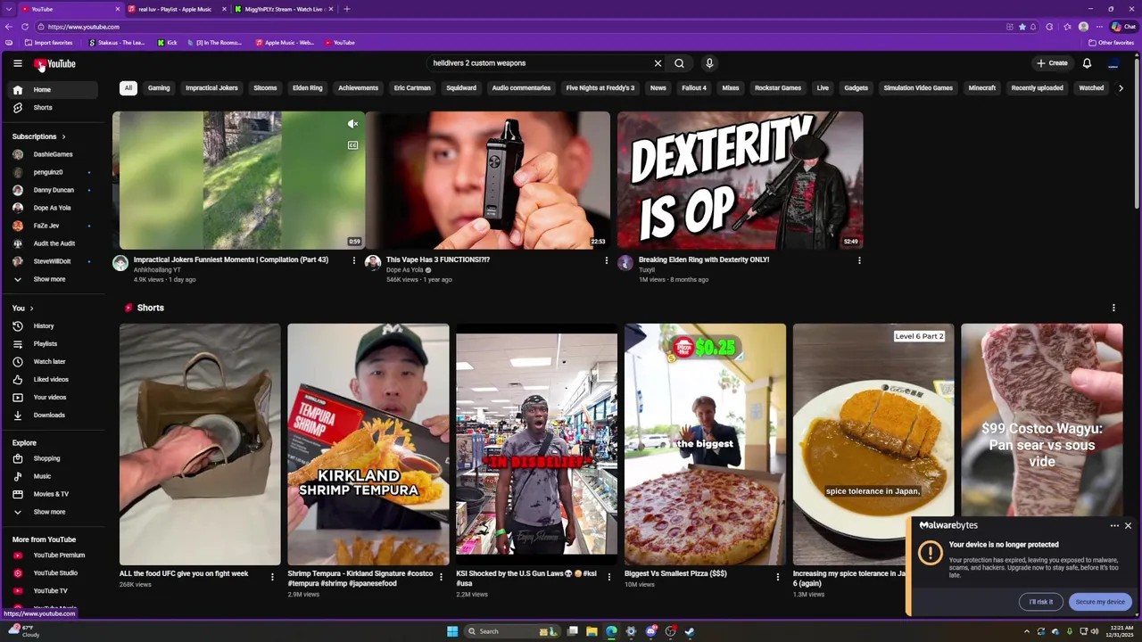This screenshot has height=642, width=1142.
Task: Toggle captions on Impractical Jokers preview
Action: pyautogui.click(x=352, y=145)
